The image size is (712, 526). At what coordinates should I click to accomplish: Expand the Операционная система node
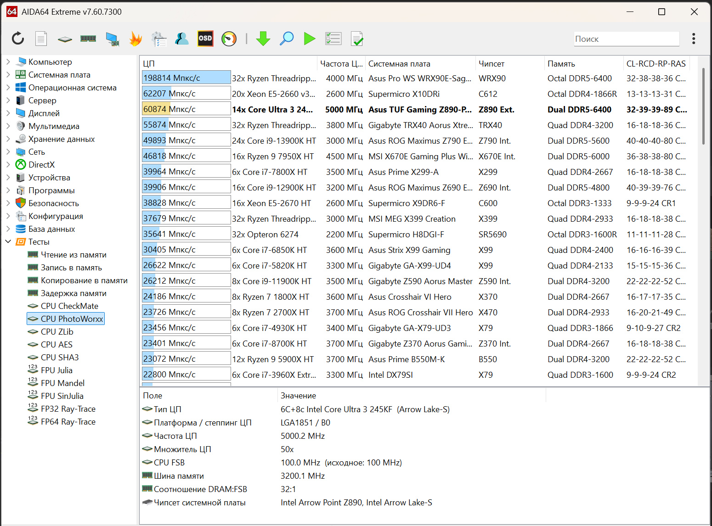[8, 87]
